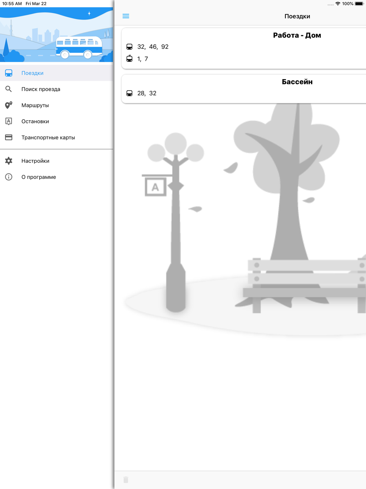Click the card icon for Транспортные карты
This screenshot has height=489, width=366.
9,137
